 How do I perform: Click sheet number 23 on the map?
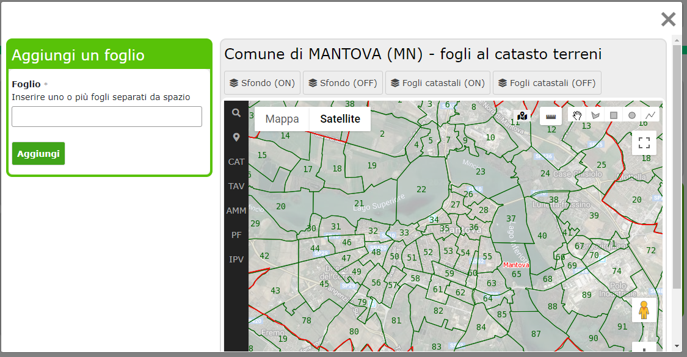481,171
